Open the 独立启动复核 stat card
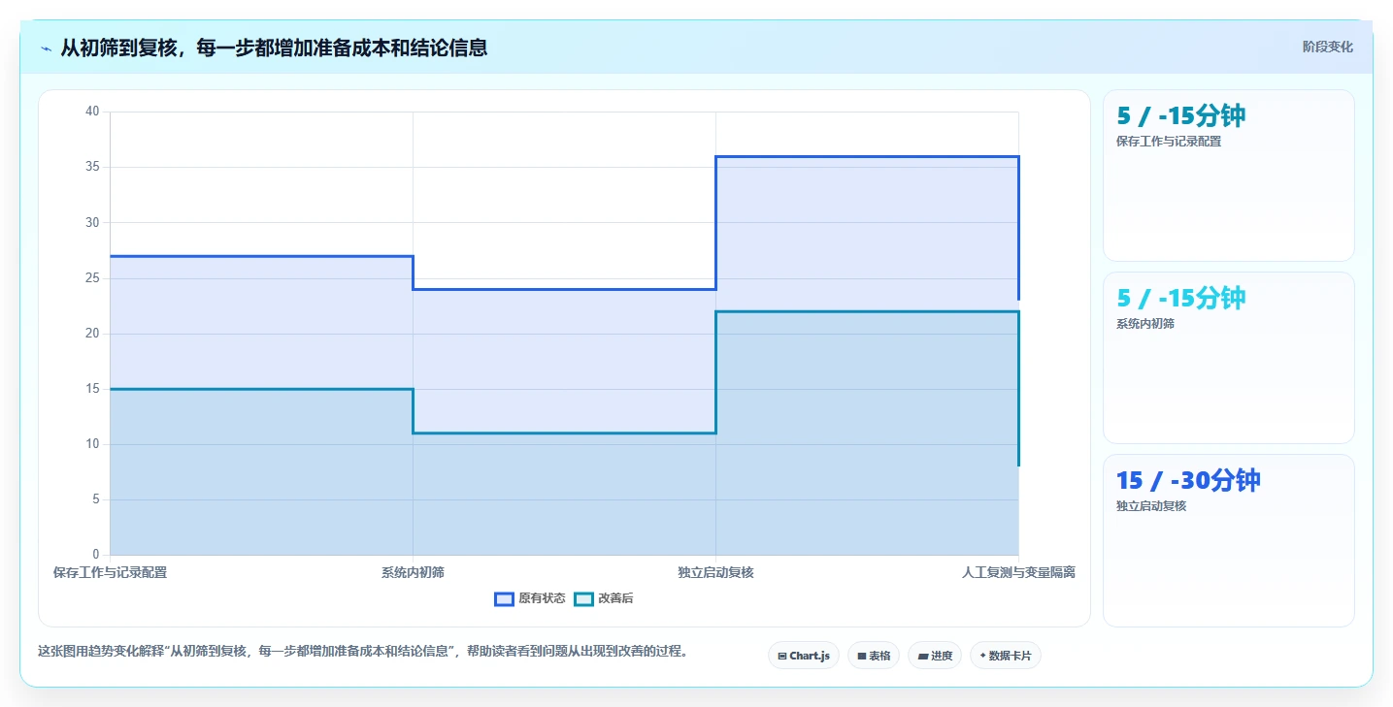Image resolution: width=1393 pixels, height=707 pixels. click(1228, 540)
